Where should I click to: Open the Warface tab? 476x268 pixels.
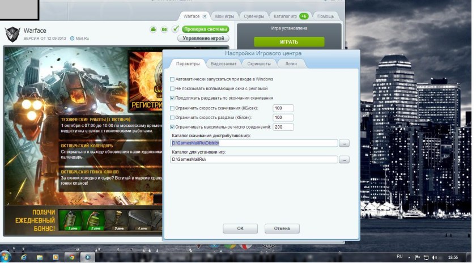coord(192,16)
